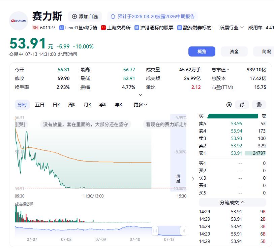Click the right handle of date range slider
This screenshot has height=251, width=274.
tap(183, 231)
